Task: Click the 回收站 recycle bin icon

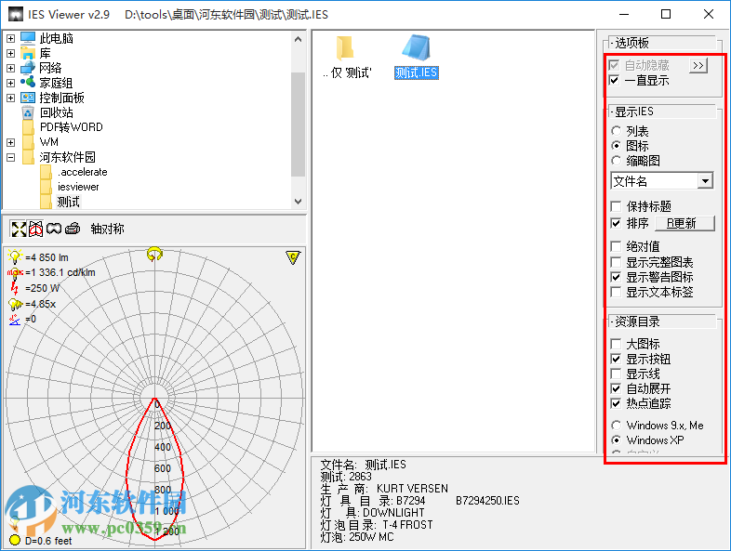Action: point(28,112)
